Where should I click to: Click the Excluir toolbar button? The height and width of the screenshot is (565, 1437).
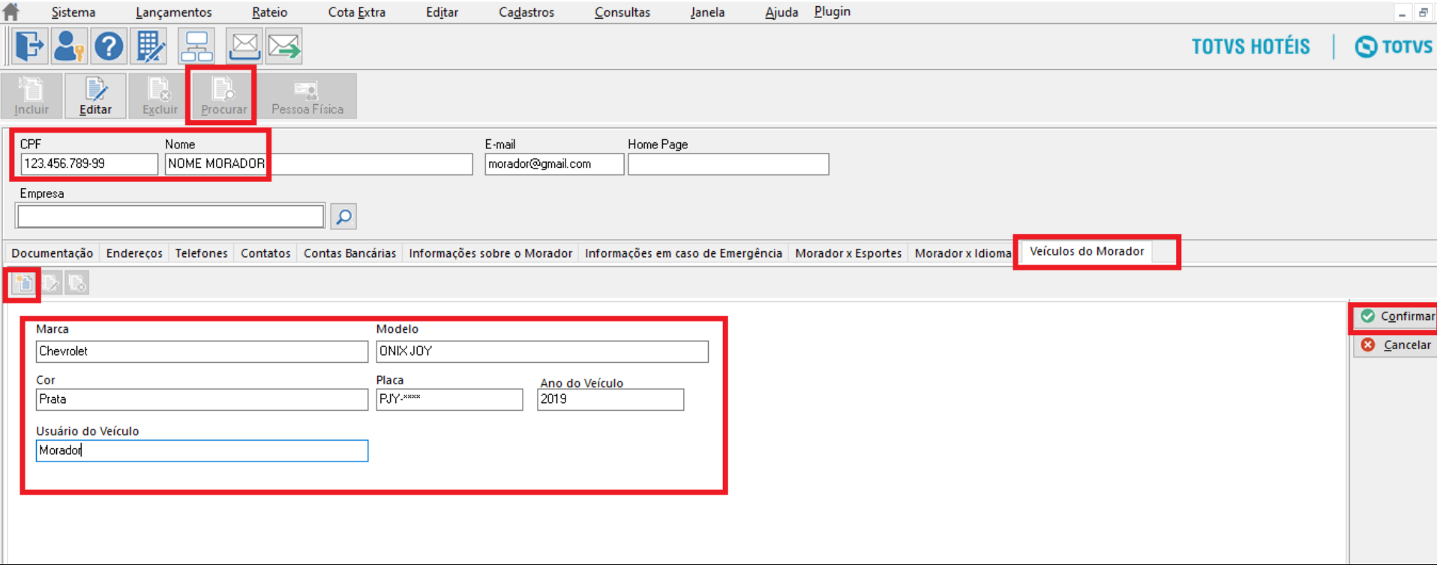point(160,96)
